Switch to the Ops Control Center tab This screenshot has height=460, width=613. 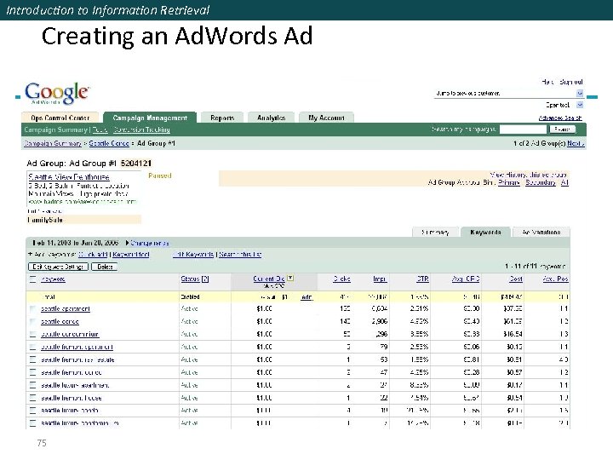point(60,118)
